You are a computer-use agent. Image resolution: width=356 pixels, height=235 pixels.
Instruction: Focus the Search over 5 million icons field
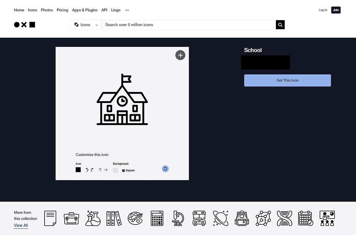point(189,25)
